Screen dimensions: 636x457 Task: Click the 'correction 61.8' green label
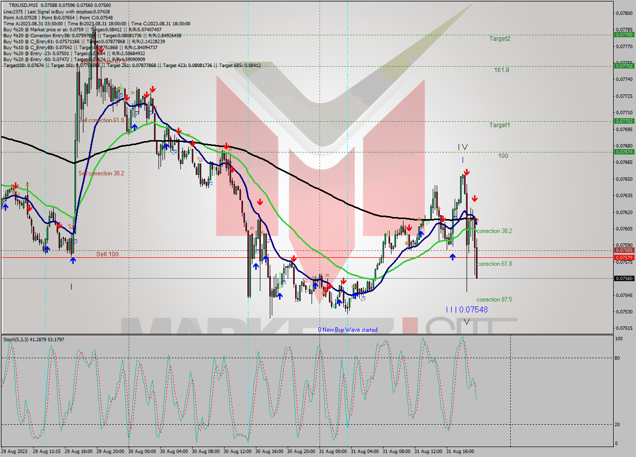point(494,264)
